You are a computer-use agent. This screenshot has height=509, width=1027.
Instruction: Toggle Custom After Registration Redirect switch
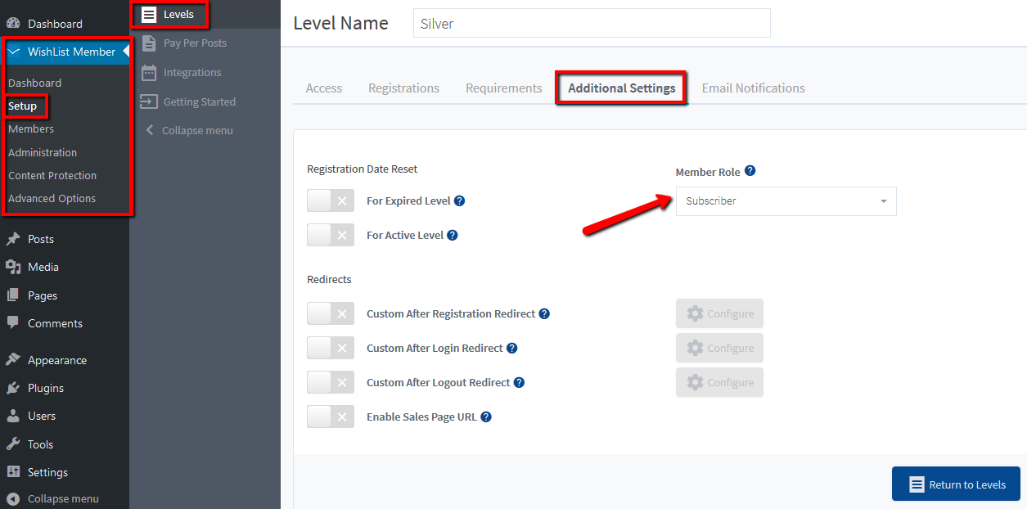point(331,314)
